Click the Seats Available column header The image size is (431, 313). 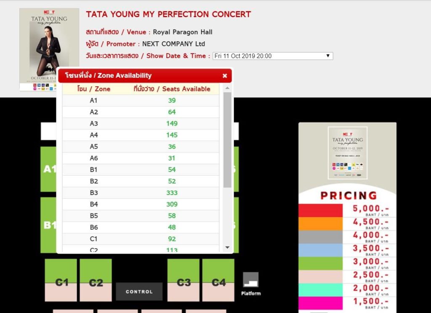point(172,89)
